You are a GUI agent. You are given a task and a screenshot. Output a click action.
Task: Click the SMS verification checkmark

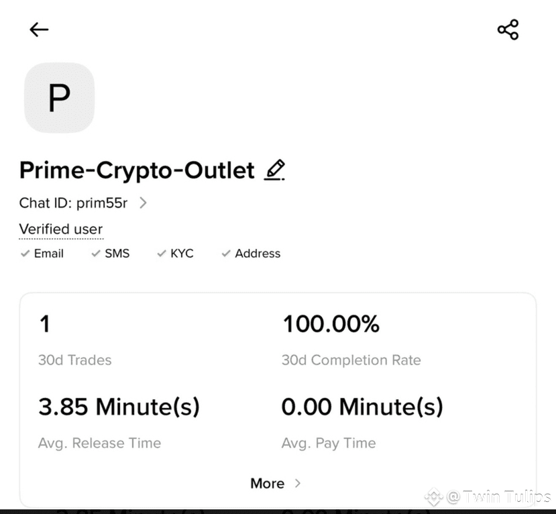click(96, 253)
